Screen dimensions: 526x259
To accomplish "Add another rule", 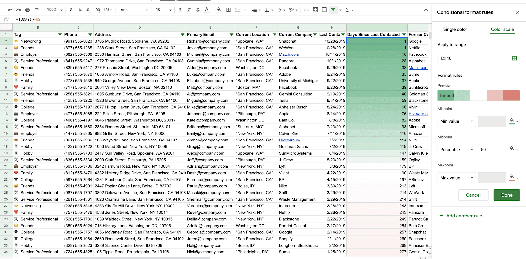I will coord(461,216).
